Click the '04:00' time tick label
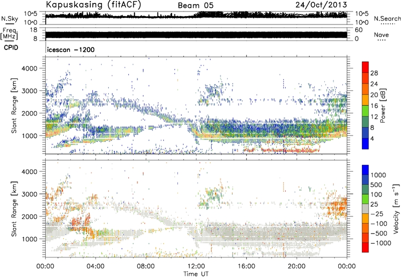 click(95, 266)
